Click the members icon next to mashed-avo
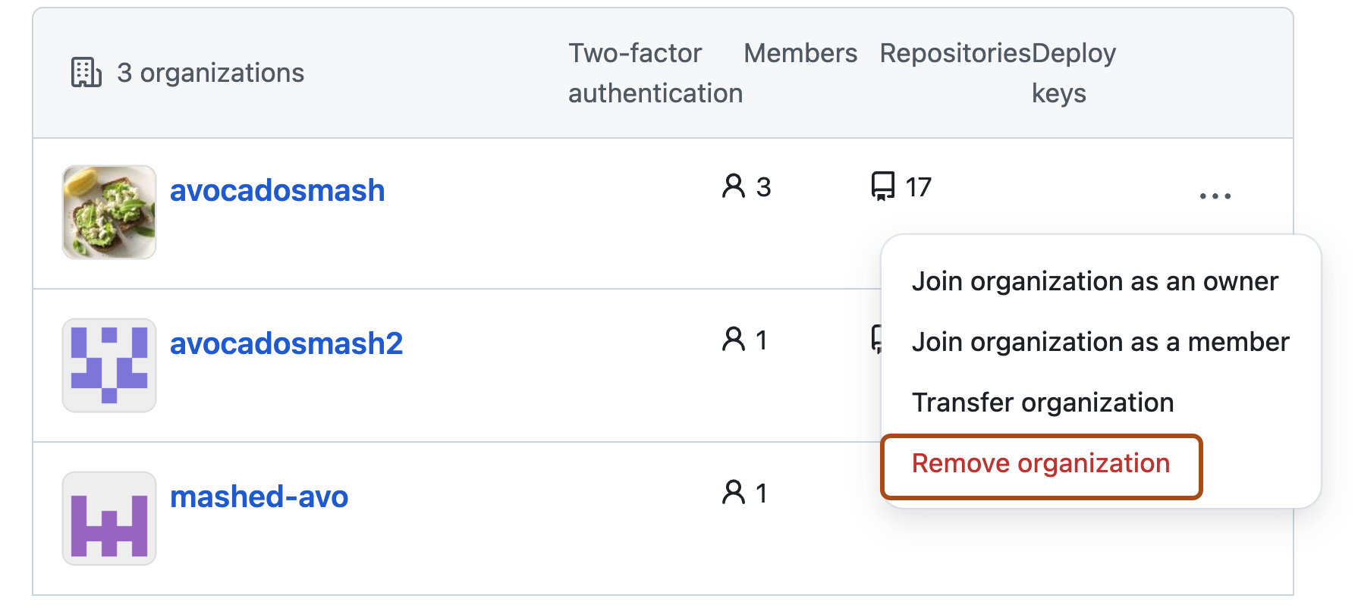This screenshot has height=614, width=1358. click(x=733, y=493)
